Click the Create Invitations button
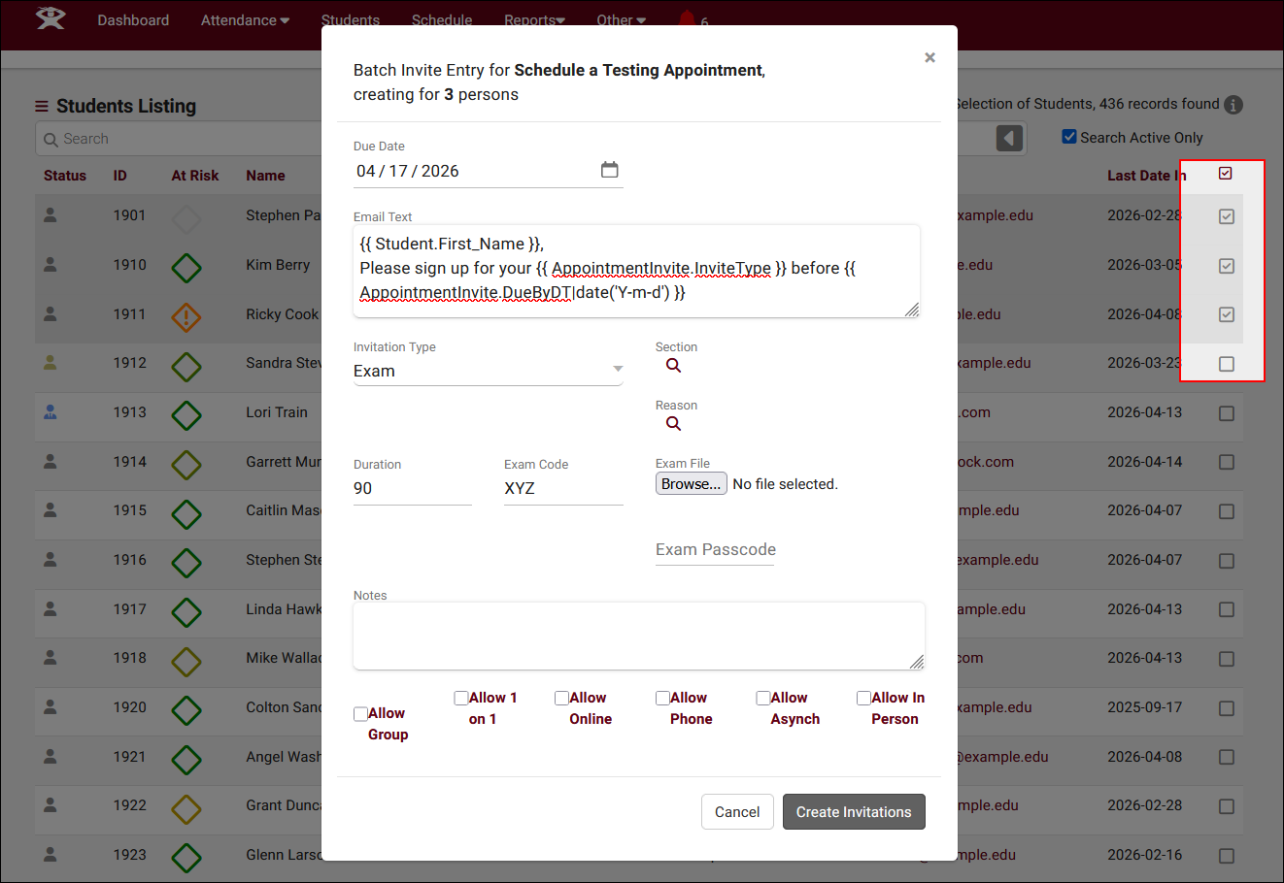This screenshot has height=883, width=1284. (x=853, y=812)
